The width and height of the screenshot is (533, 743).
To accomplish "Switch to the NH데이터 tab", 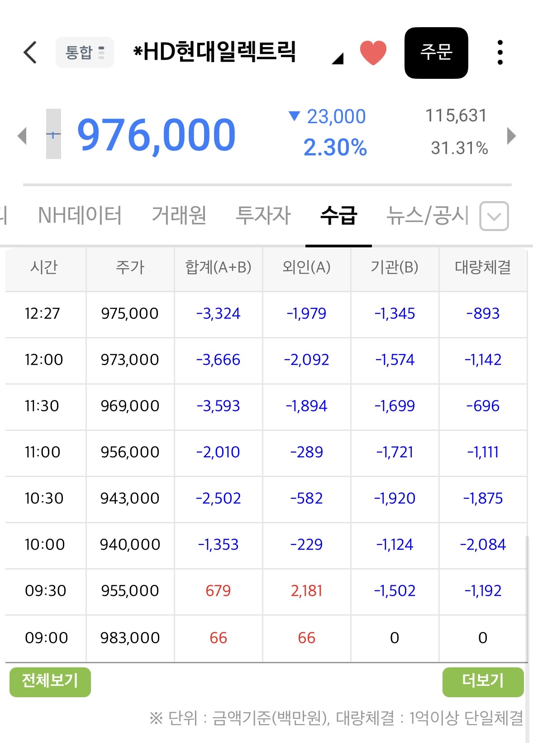I will [x=80, y=215].
